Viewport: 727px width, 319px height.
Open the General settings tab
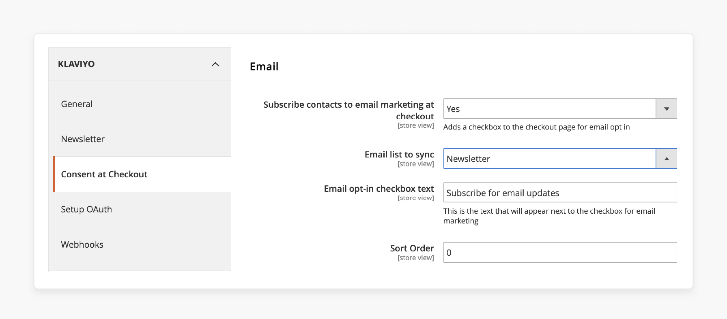(77, 104)
